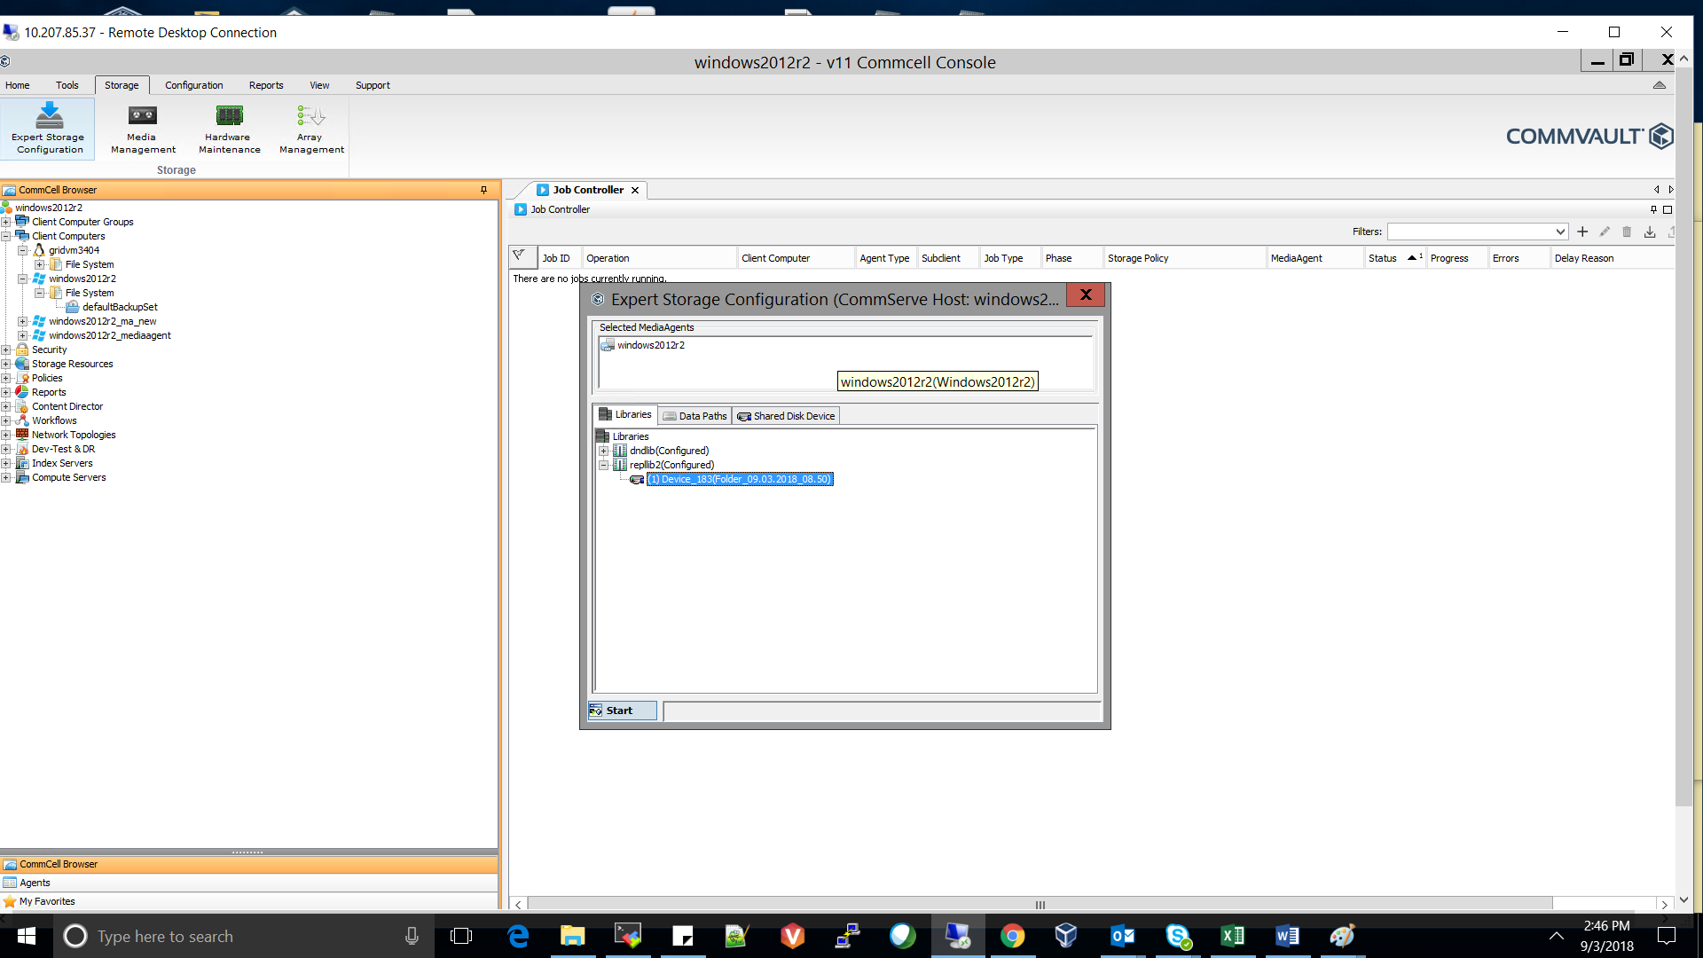
Task: Select the Media Management icon
Action: click(x=142, y=127)
